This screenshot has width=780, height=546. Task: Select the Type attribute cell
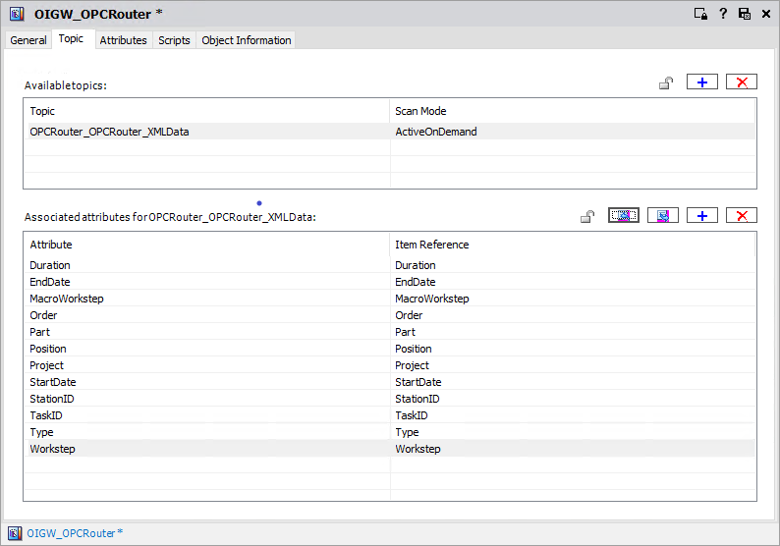coord(207,432)
